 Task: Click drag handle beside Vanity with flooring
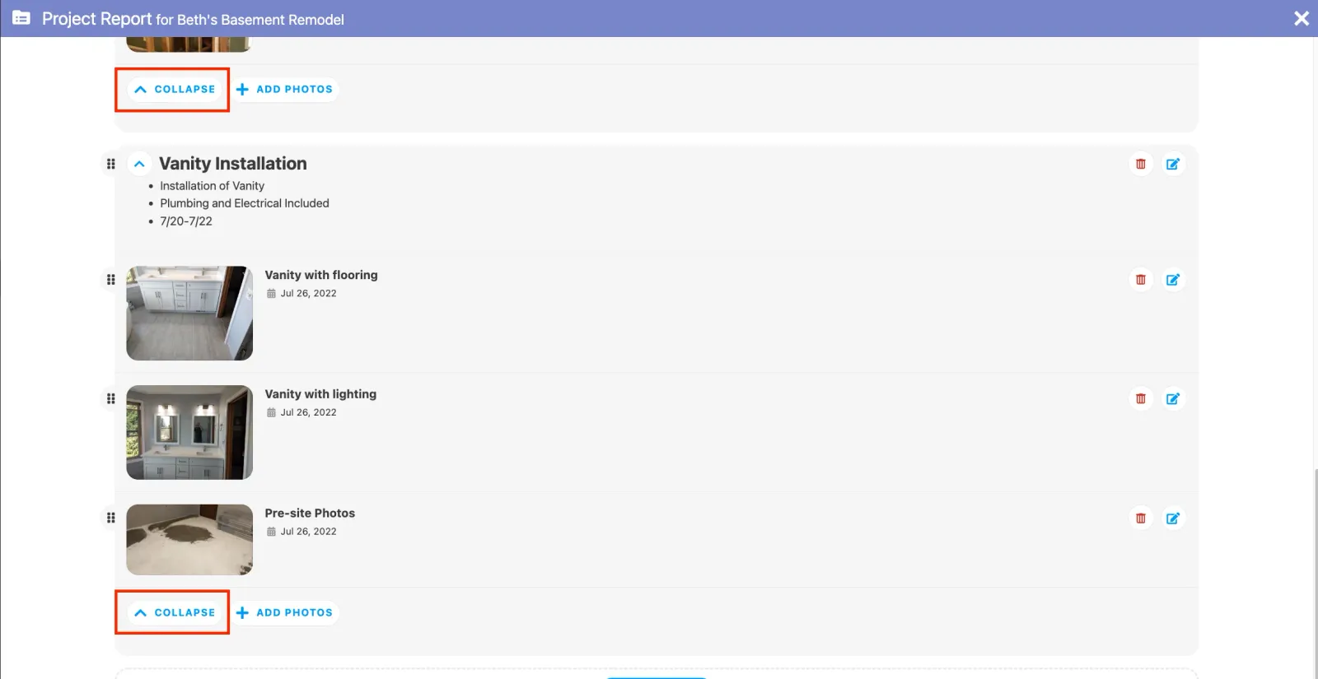click(x=110, y=280)
